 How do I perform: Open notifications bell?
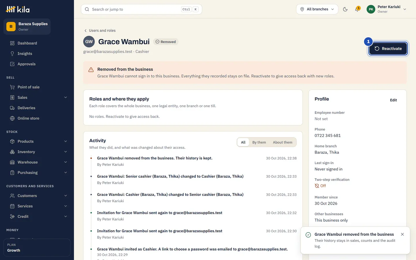[x=357, y=9]
